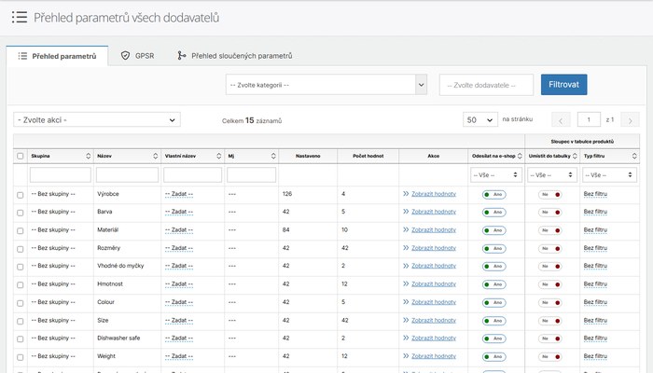653x373 pixels.
Task: Expand the Zvolte akci dropdown
Action: 97,120
